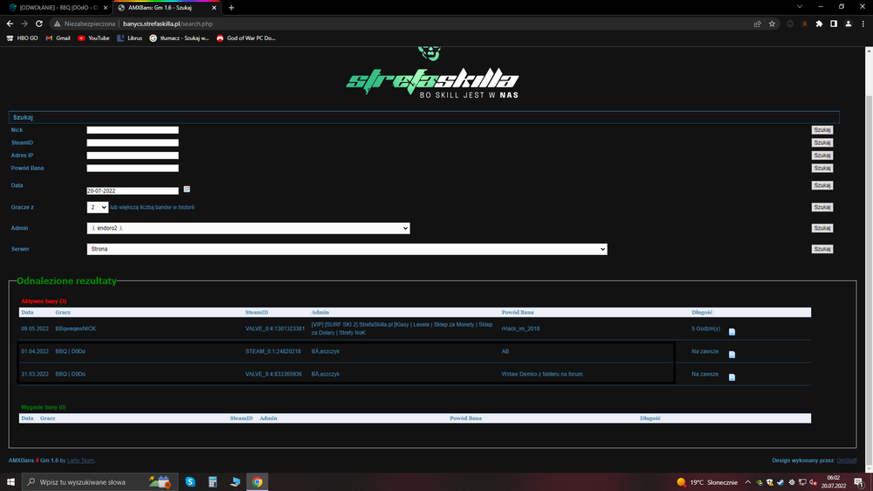Focus the Powód Bana input field

(x=133, y=169)
